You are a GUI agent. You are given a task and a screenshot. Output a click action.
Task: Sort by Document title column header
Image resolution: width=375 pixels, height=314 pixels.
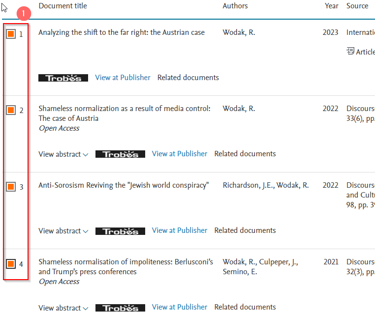click(x=62, y=6)
